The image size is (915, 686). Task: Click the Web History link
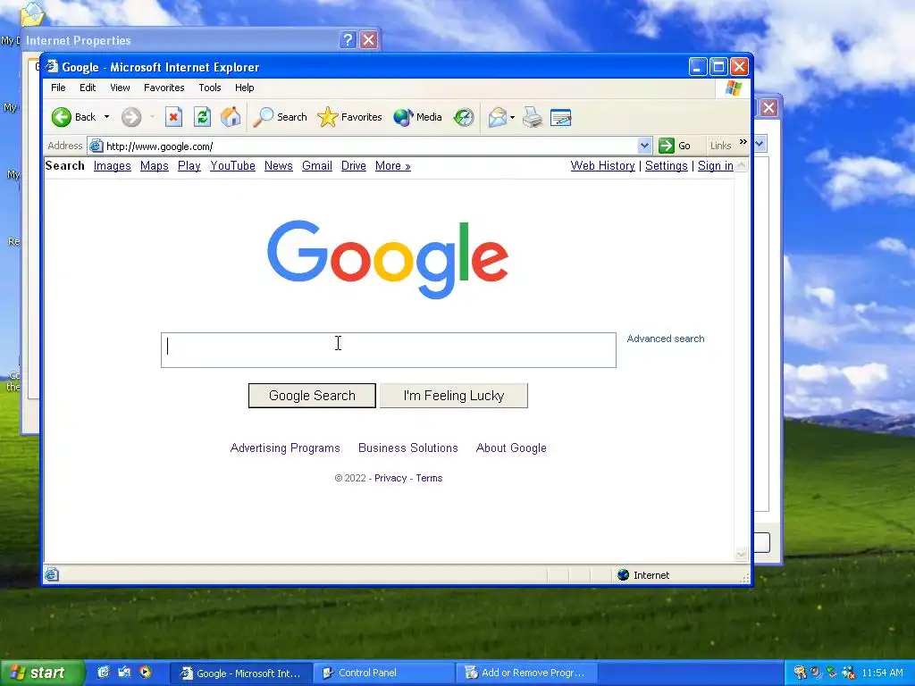603,166
